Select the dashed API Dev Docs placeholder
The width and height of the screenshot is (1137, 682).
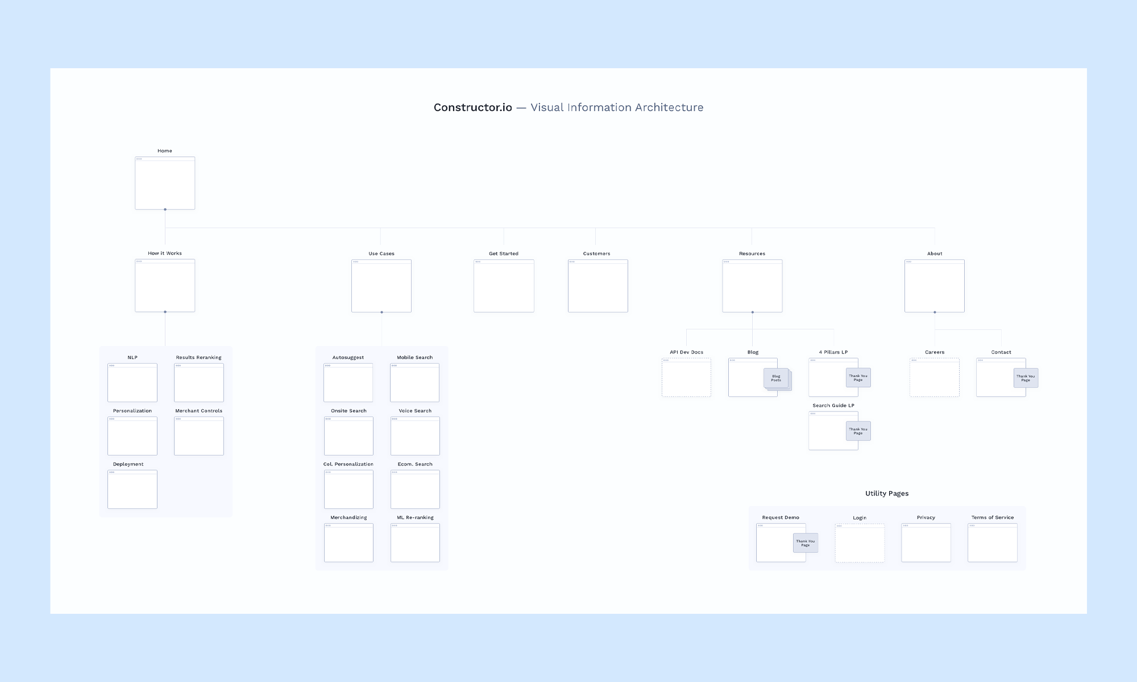click(x=686, y=377)
